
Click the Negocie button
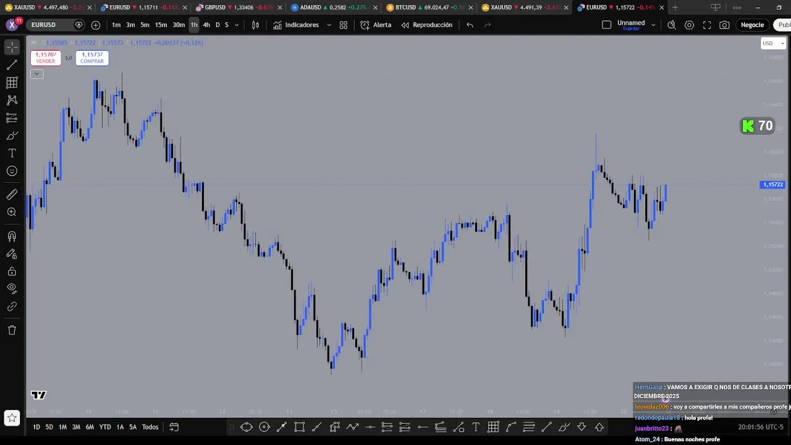tap(752, 25)
